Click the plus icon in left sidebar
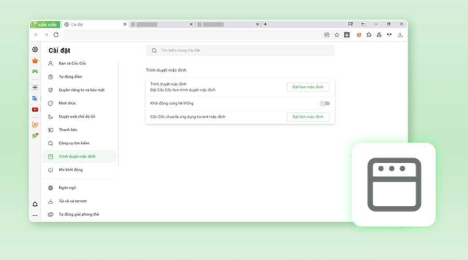Image resolution: width=468 pixels, height=260 pixels. coord(35,87)
